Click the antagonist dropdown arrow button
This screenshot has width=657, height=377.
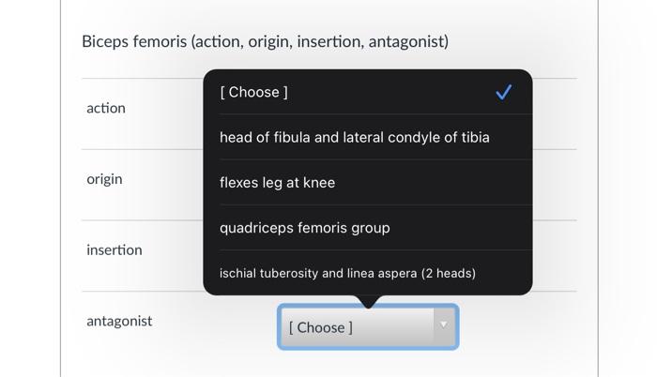(444, 326)
